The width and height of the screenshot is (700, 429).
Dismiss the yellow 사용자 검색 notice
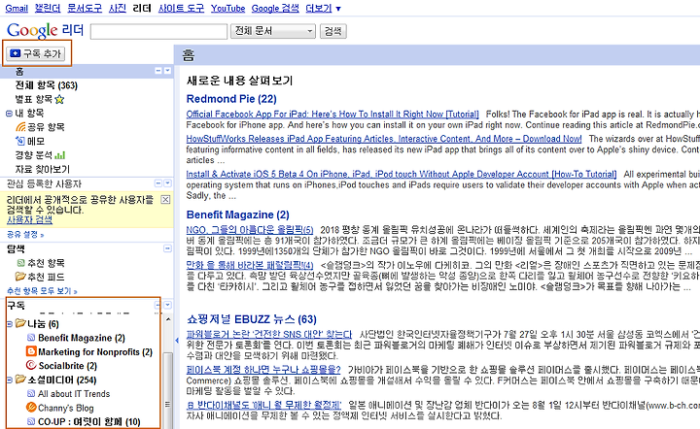(x=165, y=200)
